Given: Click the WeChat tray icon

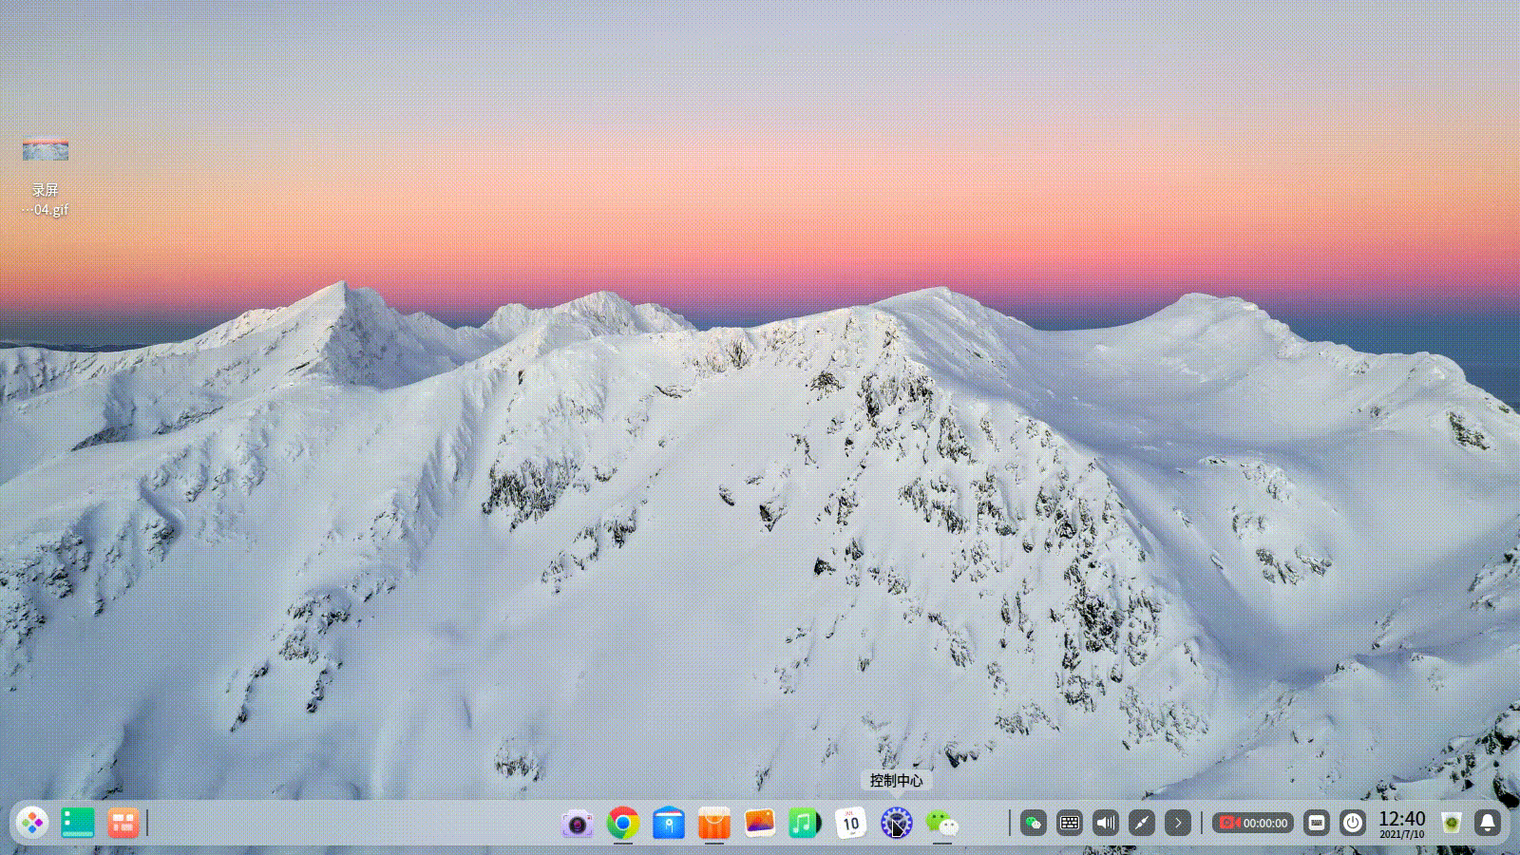Looking at the screenshot, I should pos(1034,823).
